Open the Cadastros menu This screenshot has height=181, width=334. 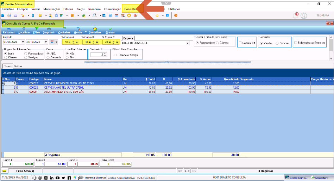click(8, 9)
